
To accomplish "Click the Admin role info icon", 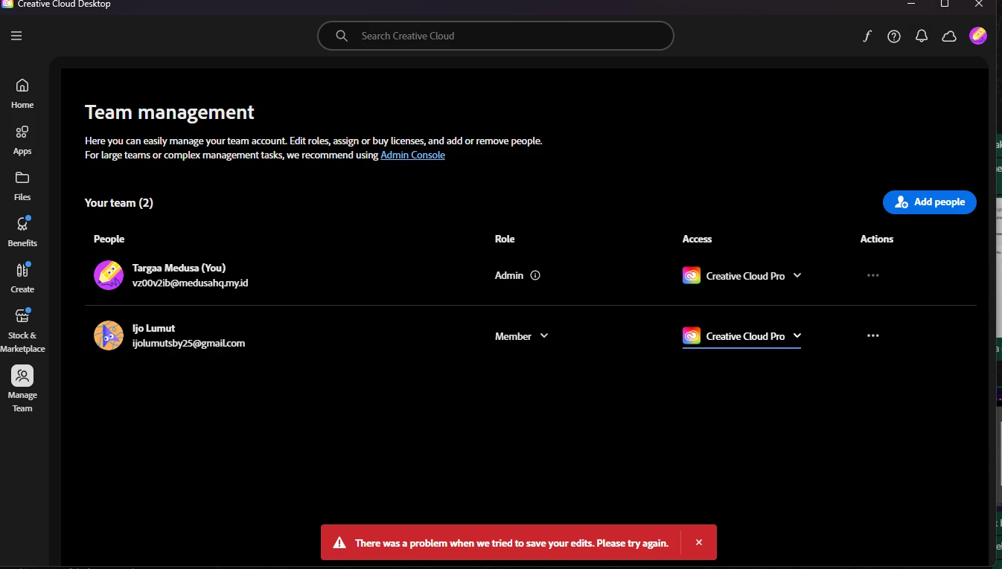I will coord(535,275).
